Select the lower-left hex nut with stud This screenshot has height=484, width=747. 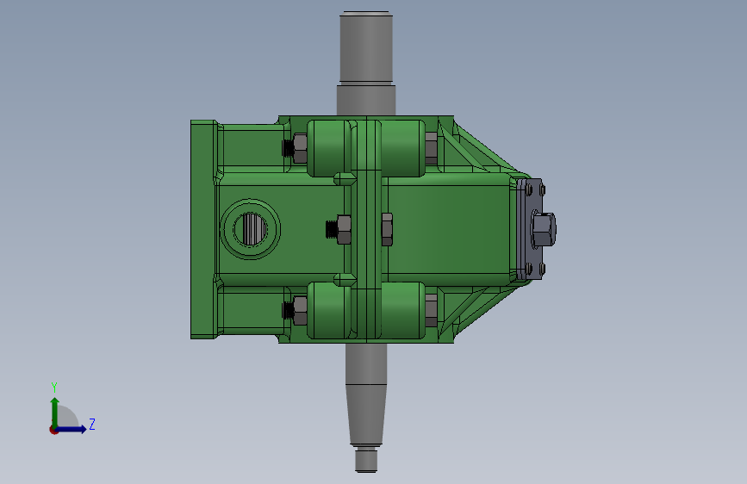pyautogui.click(x=295, y=311)
